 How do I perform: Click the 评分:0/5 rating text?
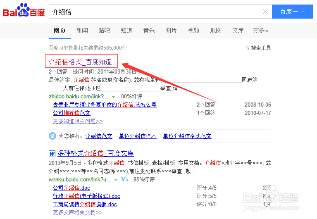coord(206,204)
